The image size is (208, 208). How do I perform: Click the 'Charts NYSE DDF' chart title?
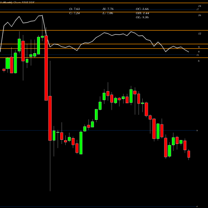coord(24,2)
